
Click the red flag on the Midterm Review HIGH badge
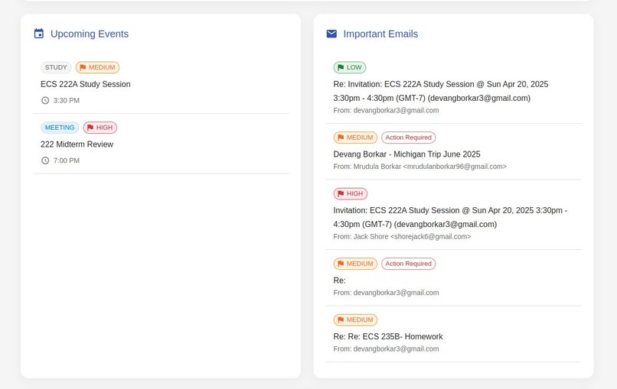tap(90, 128)
